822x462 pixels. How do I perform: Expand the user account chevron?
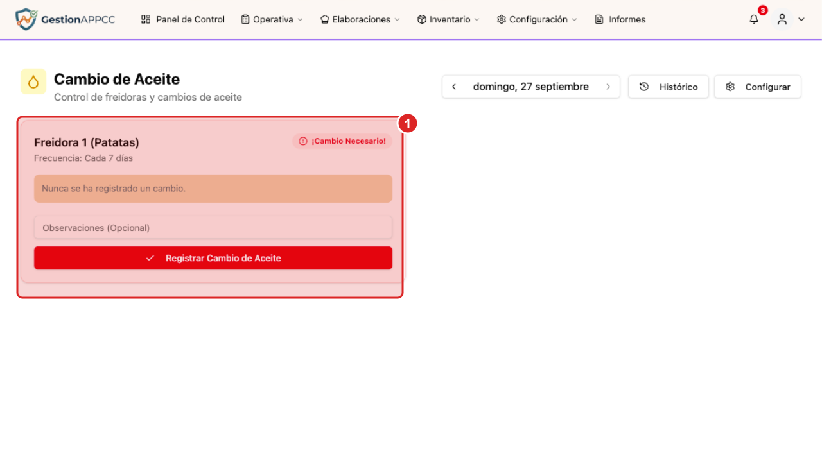(x=801, y=19)
